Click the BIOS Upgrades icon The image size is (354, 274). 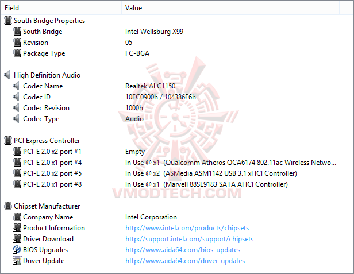17,250
